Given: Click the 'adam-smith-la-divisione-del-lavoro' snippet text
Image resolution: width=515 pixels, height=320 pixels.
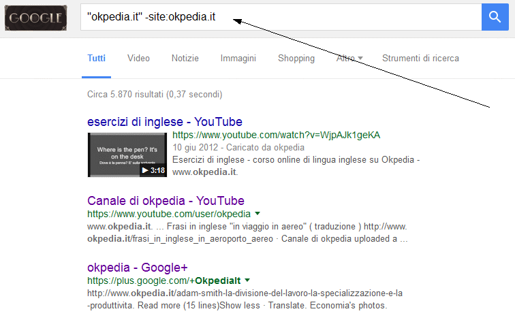Looking at the screenshot, I should tap(245, 300).
